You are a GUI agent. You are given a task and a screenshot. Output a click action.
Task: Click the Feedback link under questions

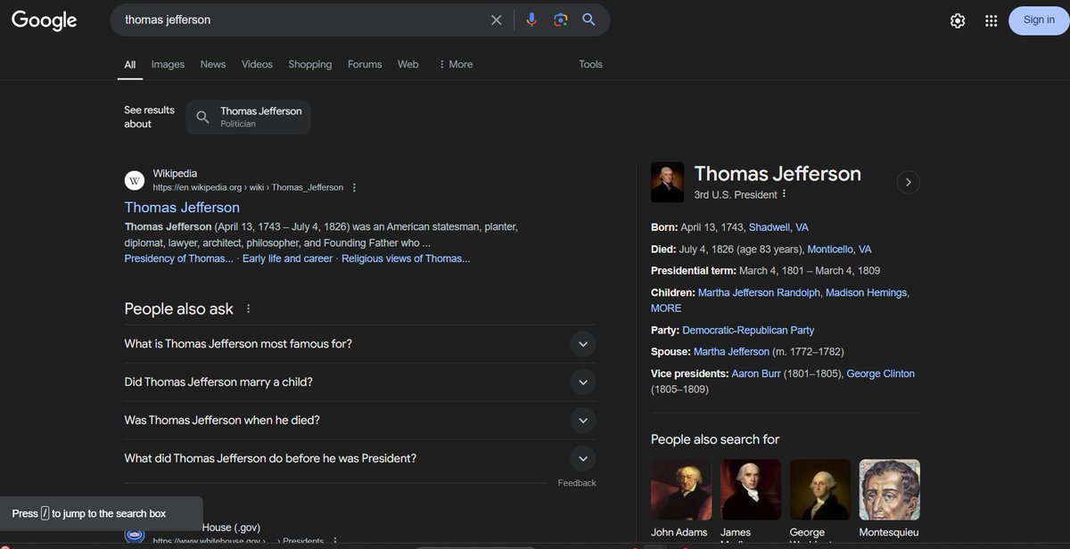click(577, 483)
